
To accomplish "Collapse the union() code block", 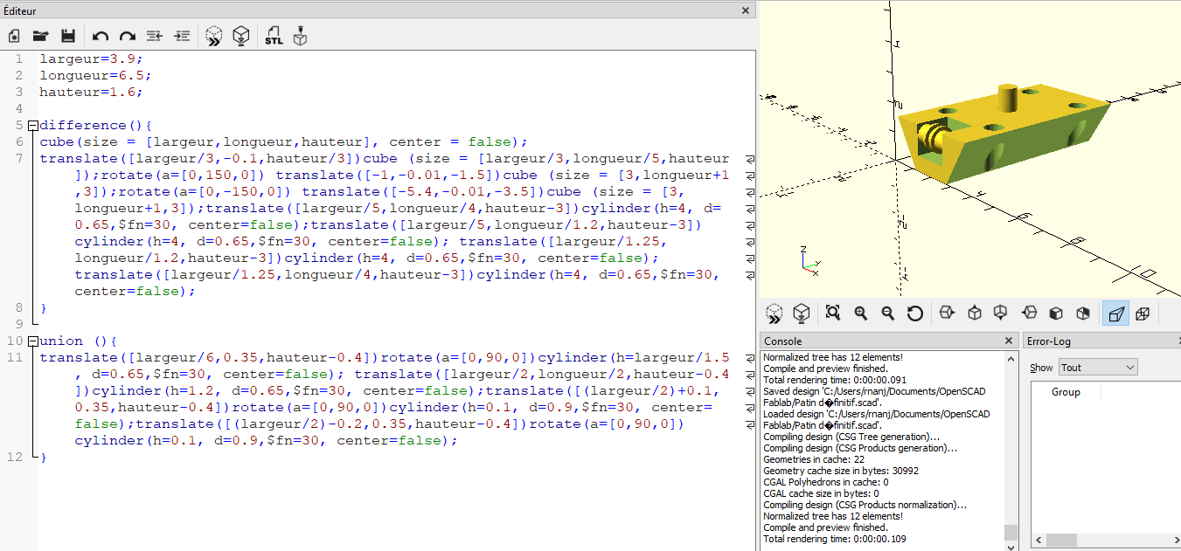I will click(x=33, y=341).
